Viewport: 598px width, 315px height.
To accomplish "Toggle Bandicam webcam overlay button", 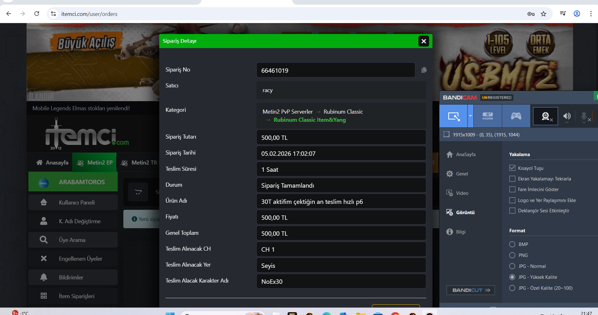I will pos(546,116).
